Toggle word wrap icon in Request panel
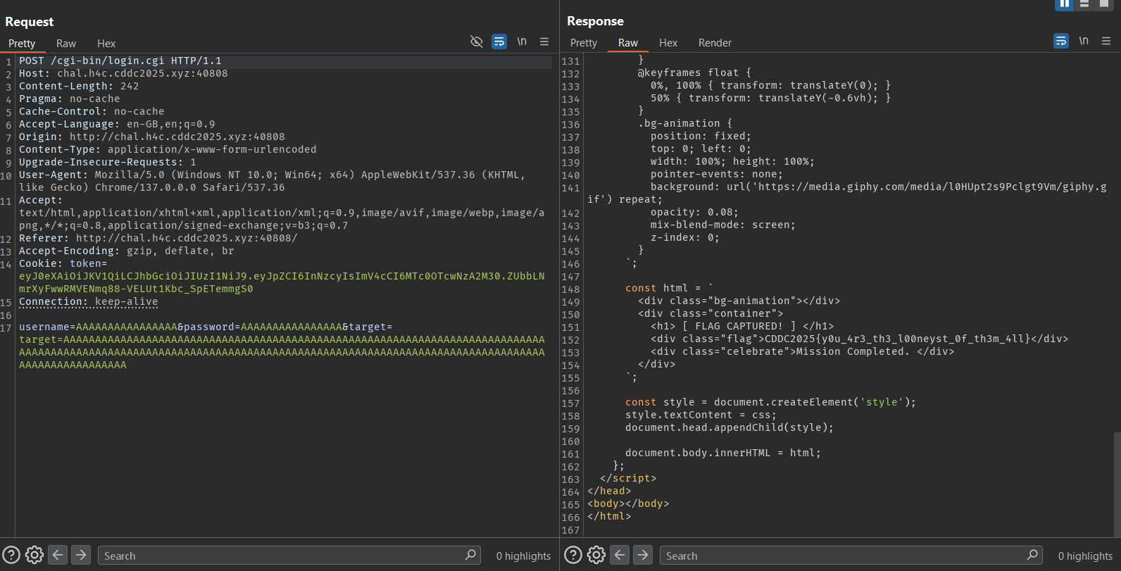The height and width of the screenshot is (571, 1121). (499, 42)
